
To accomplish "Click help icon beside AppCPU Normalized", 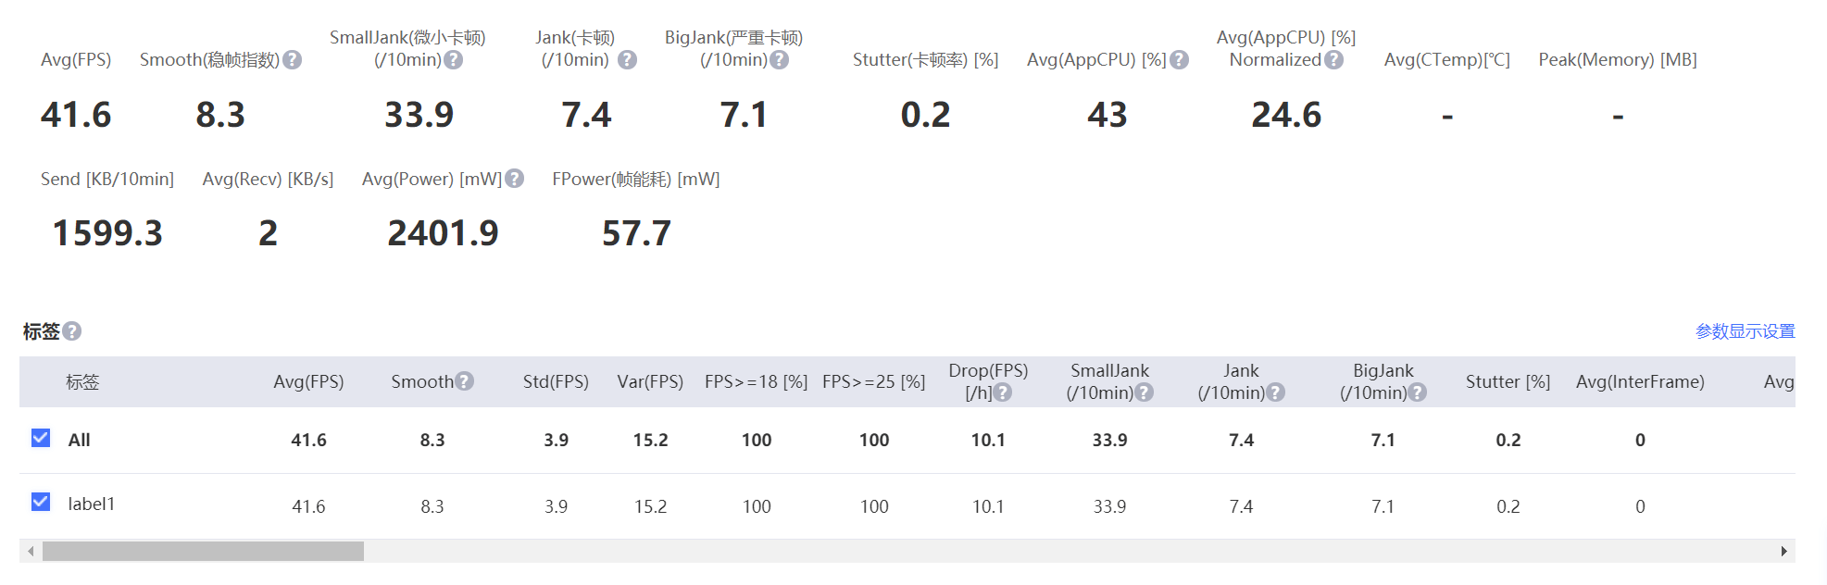I will 1333,60.
